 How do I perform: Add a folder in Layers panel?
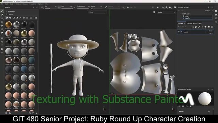209,27
